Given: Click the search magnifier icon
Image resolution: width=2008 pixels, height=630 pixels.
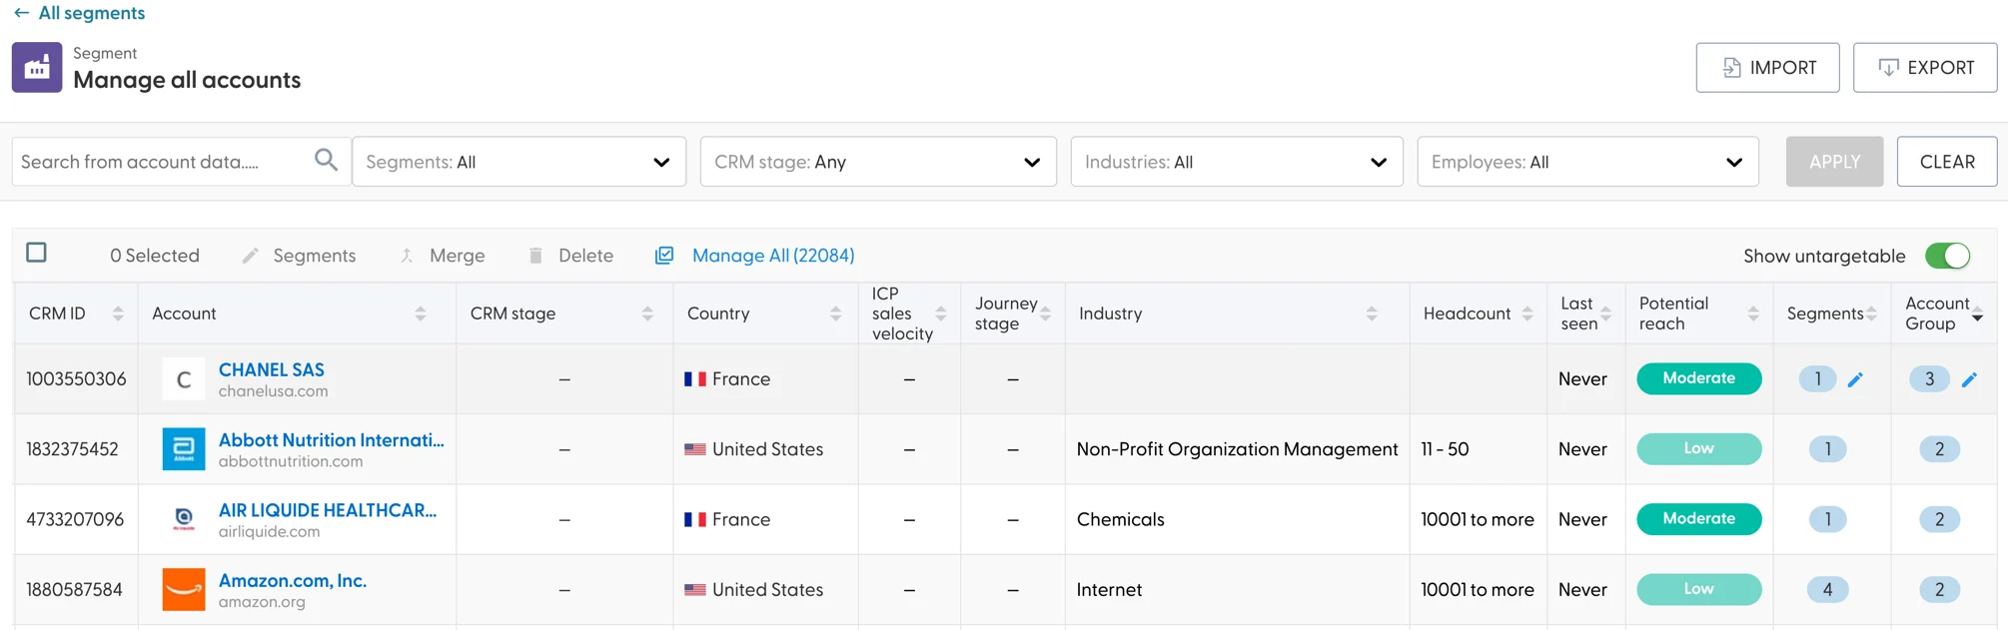Looking at the screenshot, I should 326,160.
